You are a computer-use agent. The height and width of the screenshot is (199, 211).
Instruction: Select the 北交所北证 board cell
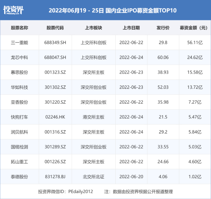tap(94, 177)
